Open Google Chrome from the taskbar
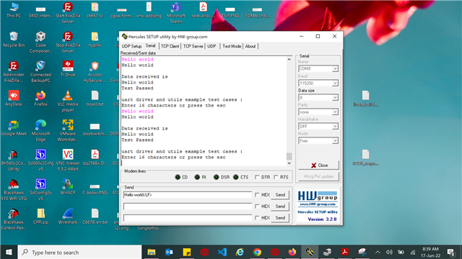This screenshot has height=259, width=462. pos(257,252)
